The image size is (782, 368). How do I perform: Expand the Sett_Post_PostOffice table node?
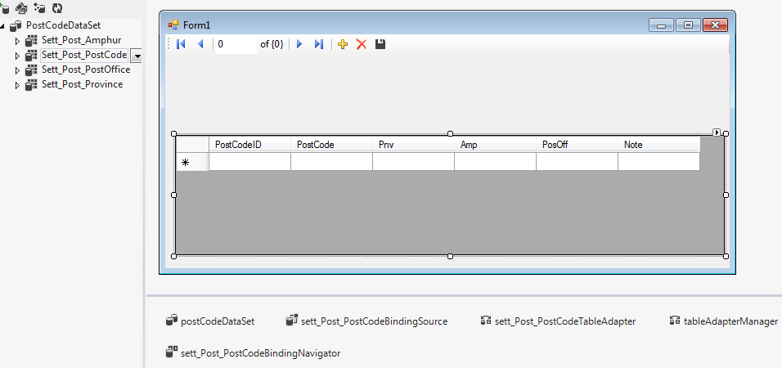[x=17, y=70]
